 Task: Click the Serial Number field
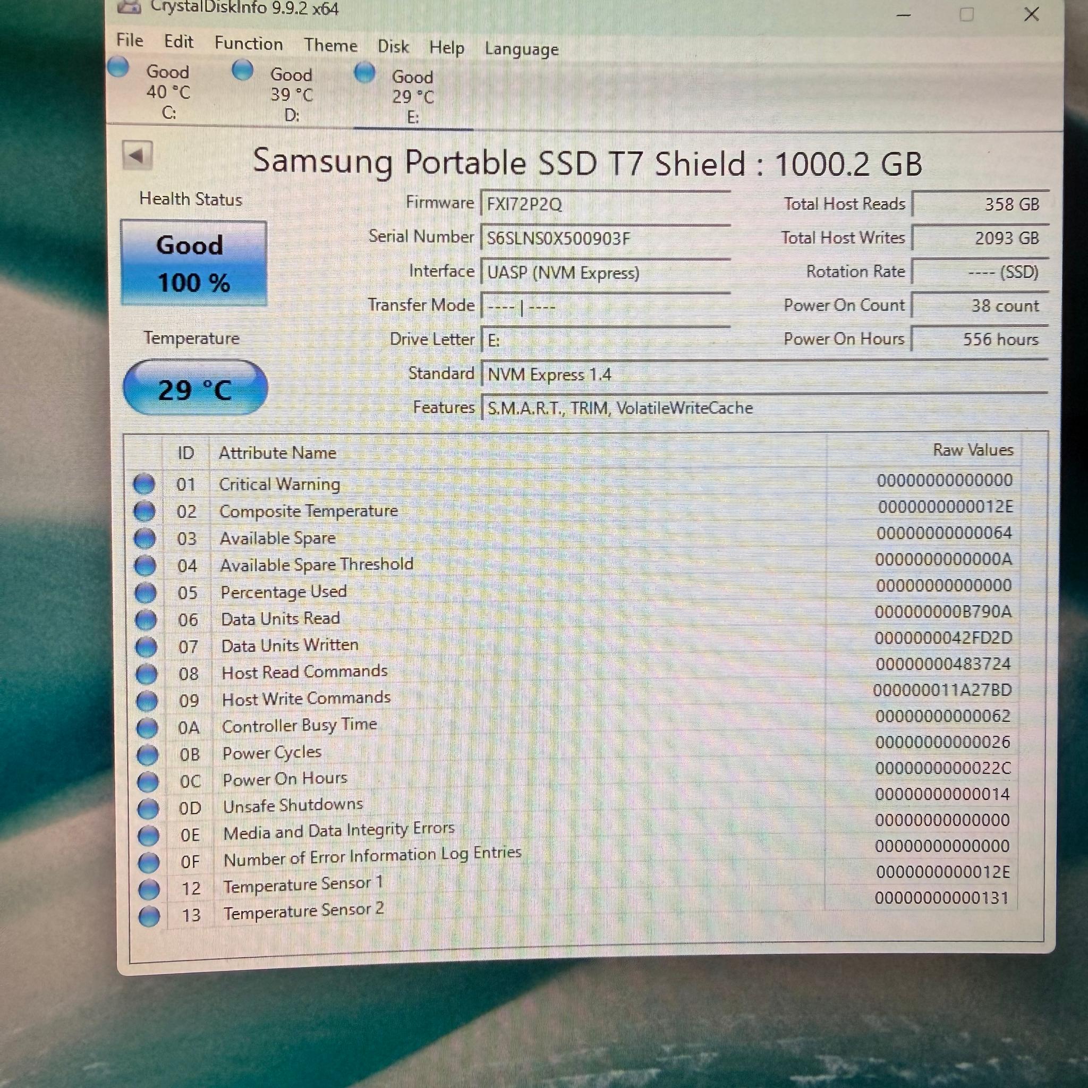(606, 238)
